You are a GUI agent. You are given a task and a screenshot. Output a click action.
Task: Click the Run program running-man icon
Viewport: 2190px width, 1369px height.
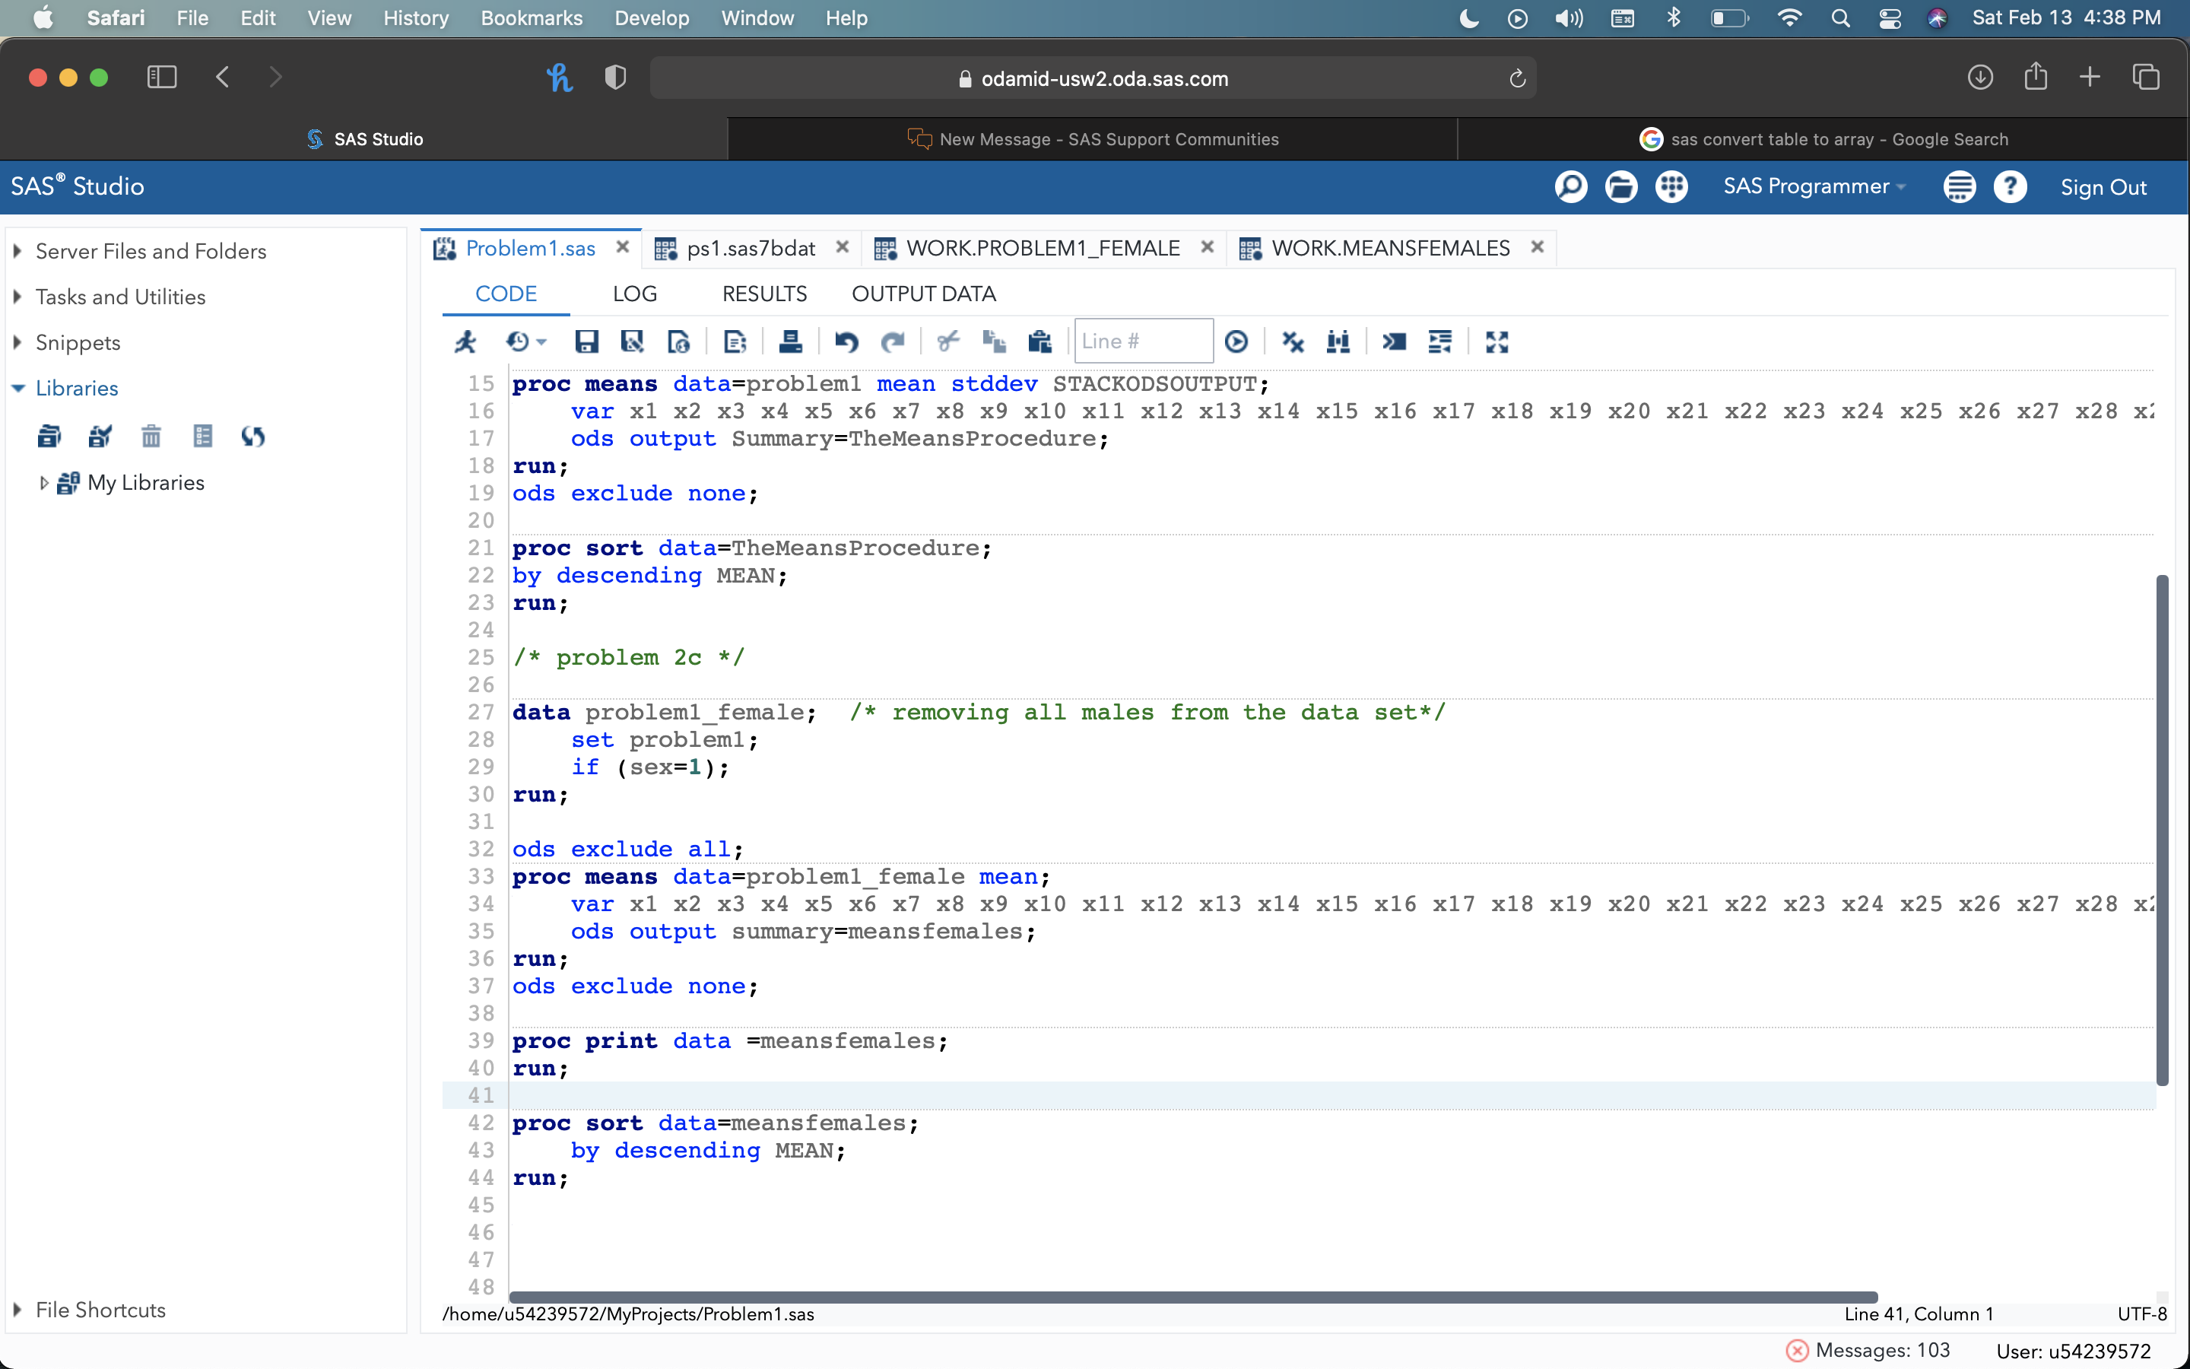pyautogui.click(x=465, y=341)
